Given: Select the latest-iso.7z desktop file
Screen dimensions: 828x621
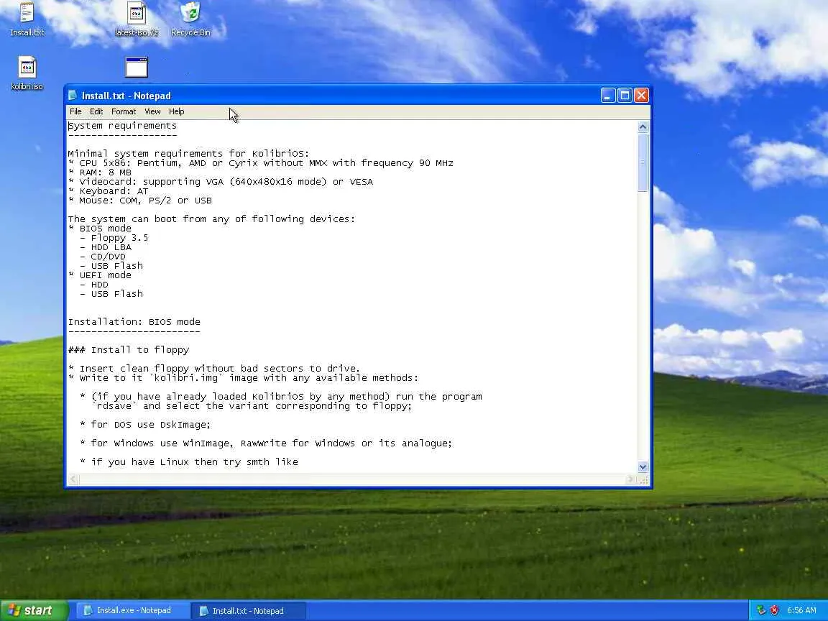Looking at the screenshot, I should pyautogui.click(x=137, y=19).
